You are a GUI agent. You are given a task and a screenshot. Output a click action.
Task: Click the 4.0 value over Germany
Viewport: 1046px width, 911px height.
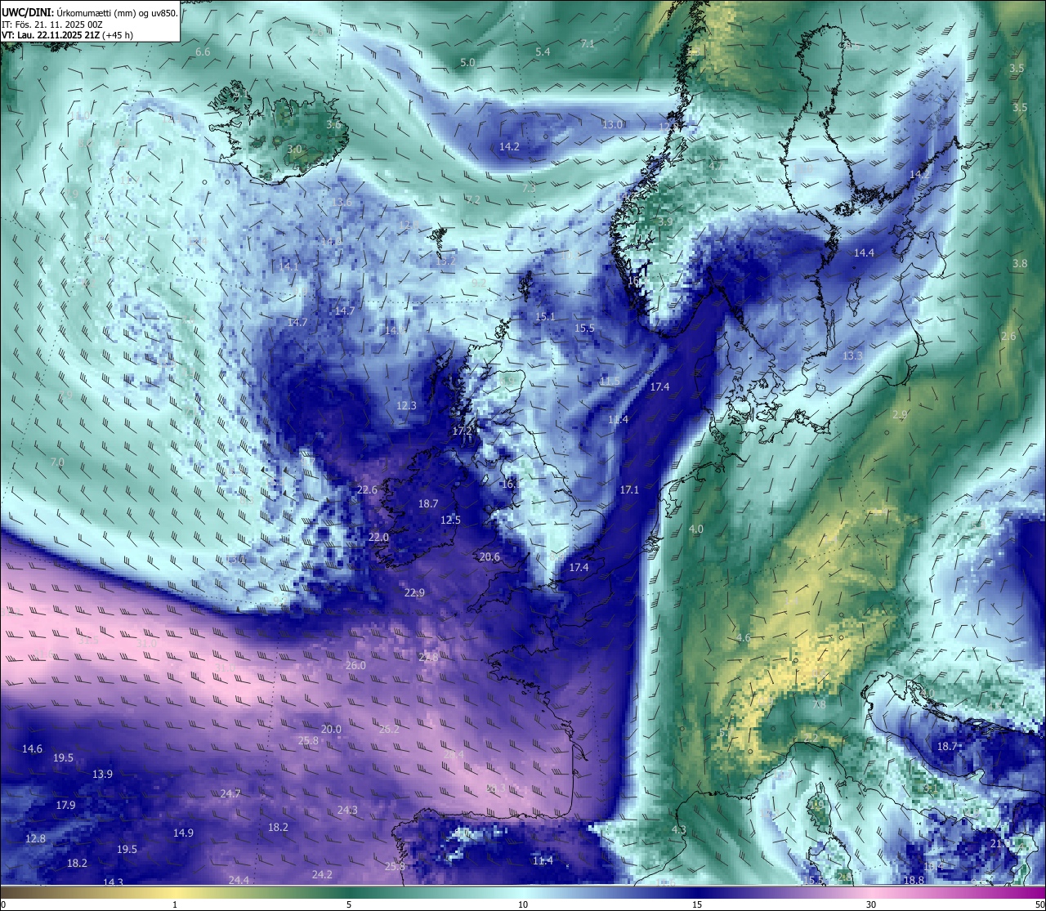pos(695,529)
